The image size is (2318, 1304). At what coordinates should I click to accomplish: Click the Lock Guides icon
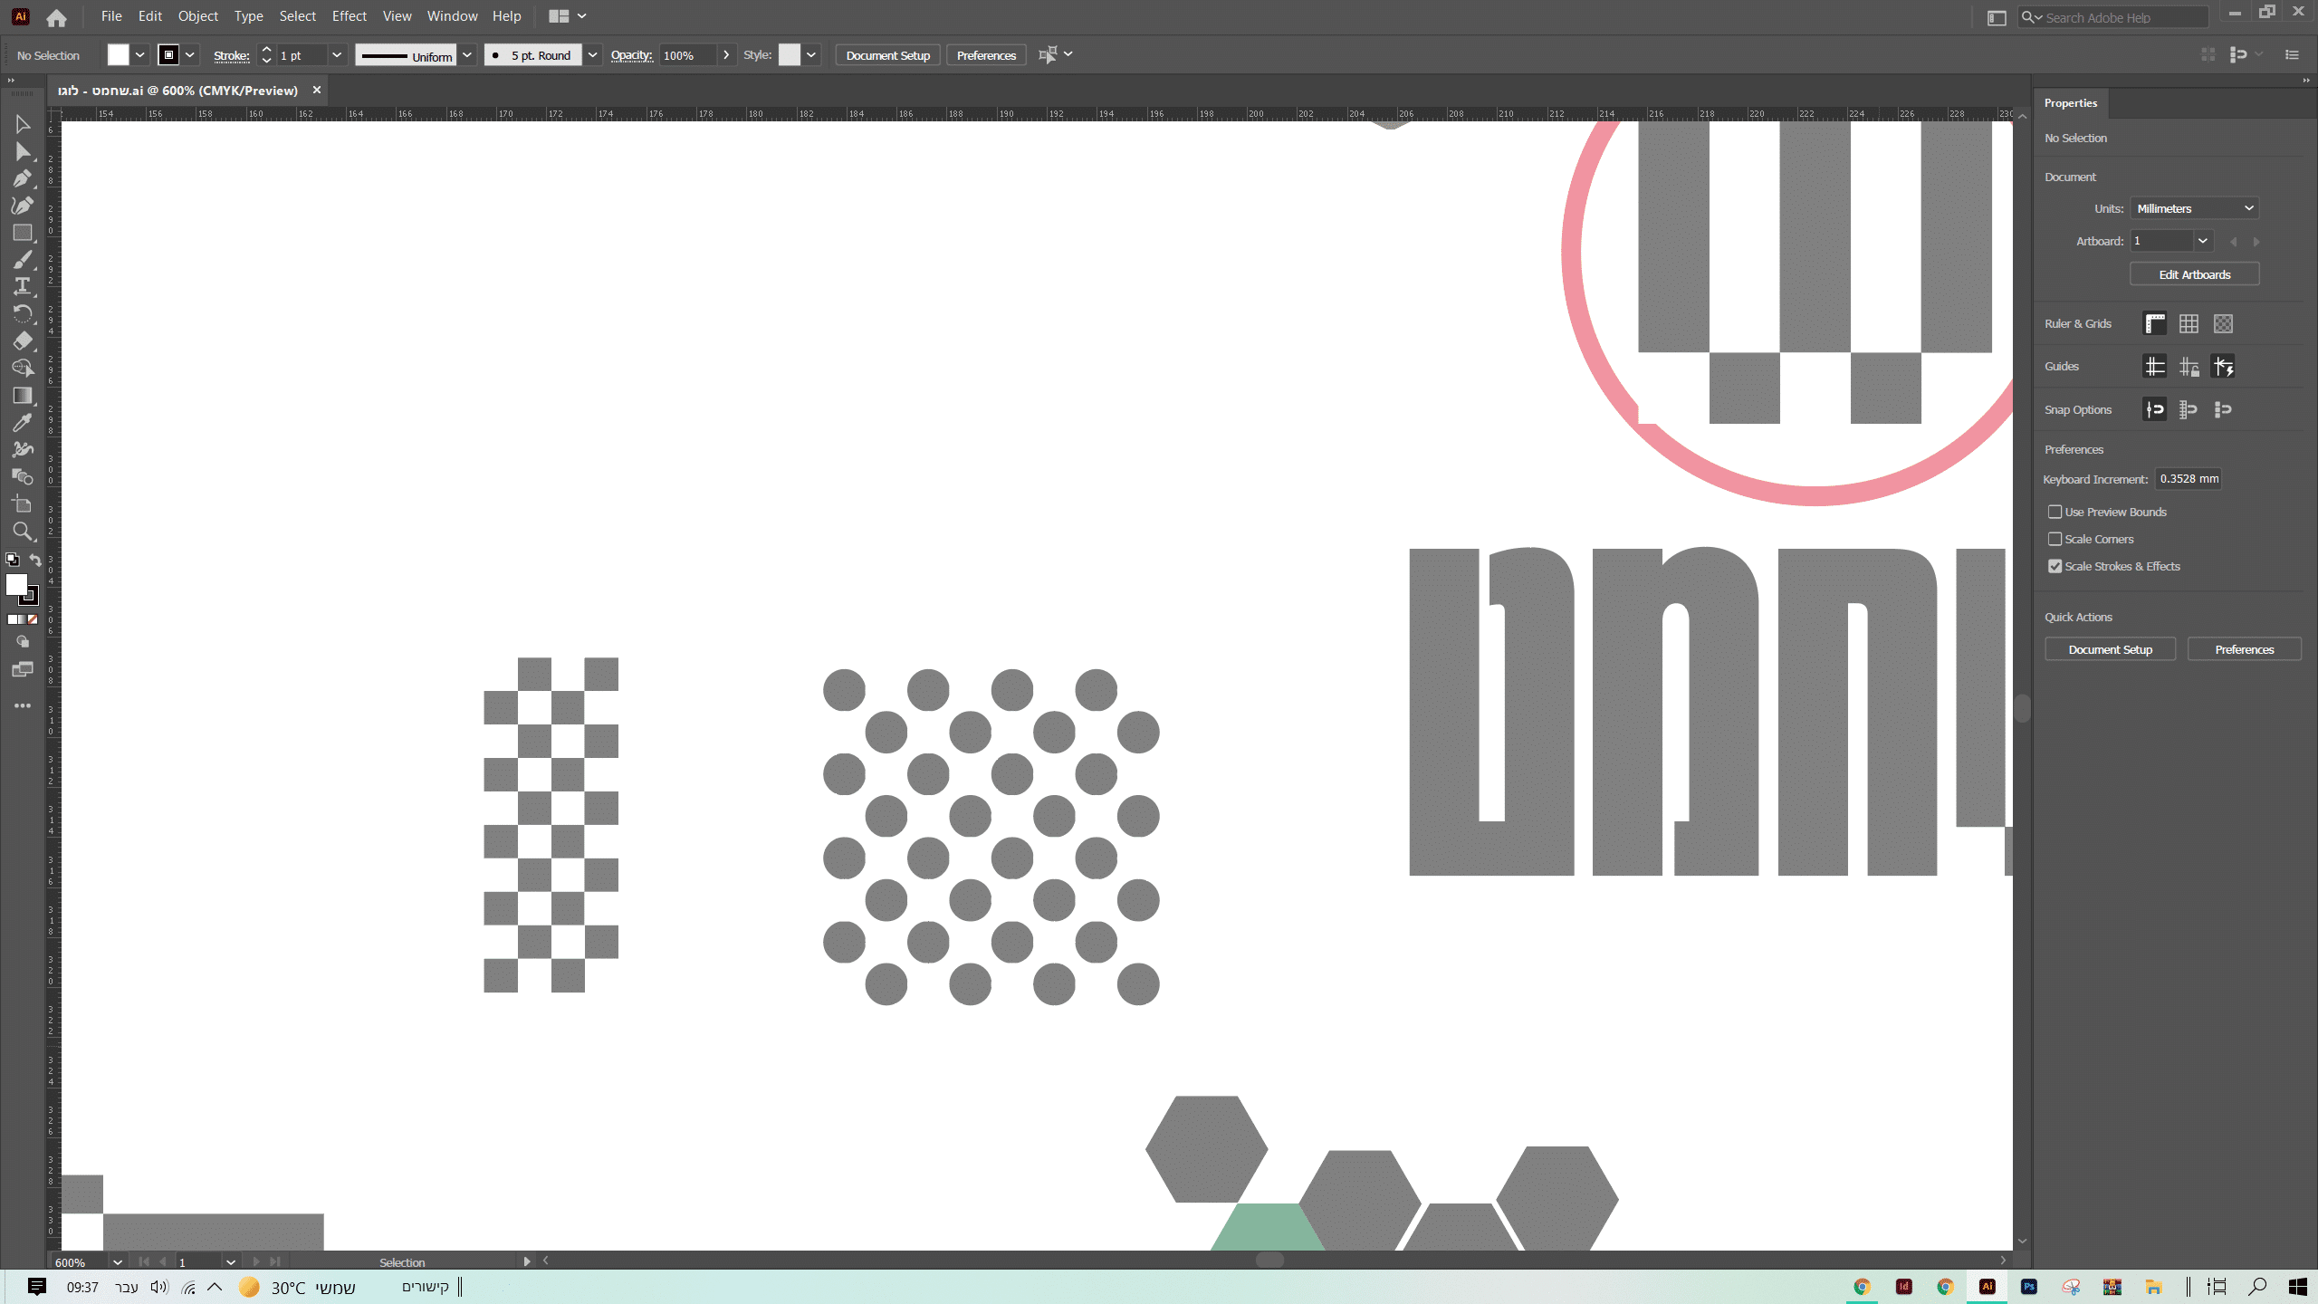tap(2189, 367)
